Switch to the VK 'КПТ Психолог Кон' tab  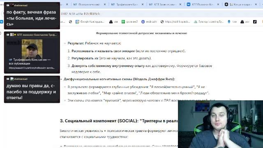pos(202,5)
